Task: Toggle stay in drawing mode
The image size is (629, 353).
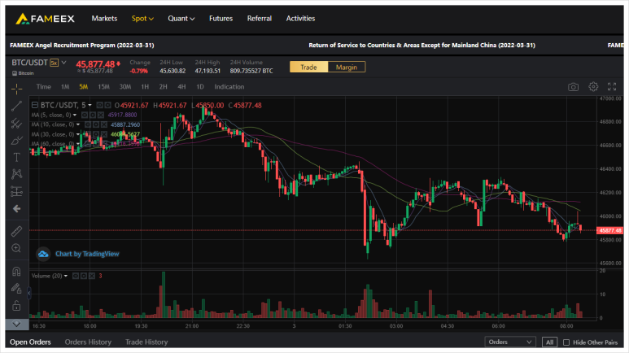Action: pos(16,289)
